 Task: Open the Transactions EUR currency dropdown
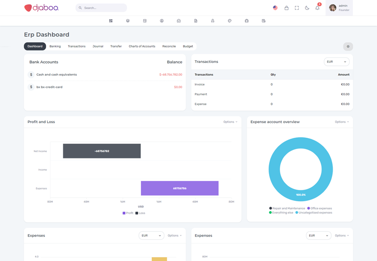(336, 62)
